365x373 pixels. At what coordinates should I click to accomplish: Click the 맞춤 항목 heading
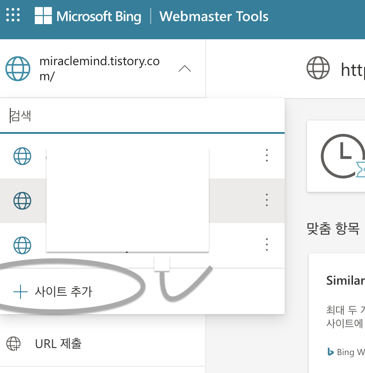point(333,228)
